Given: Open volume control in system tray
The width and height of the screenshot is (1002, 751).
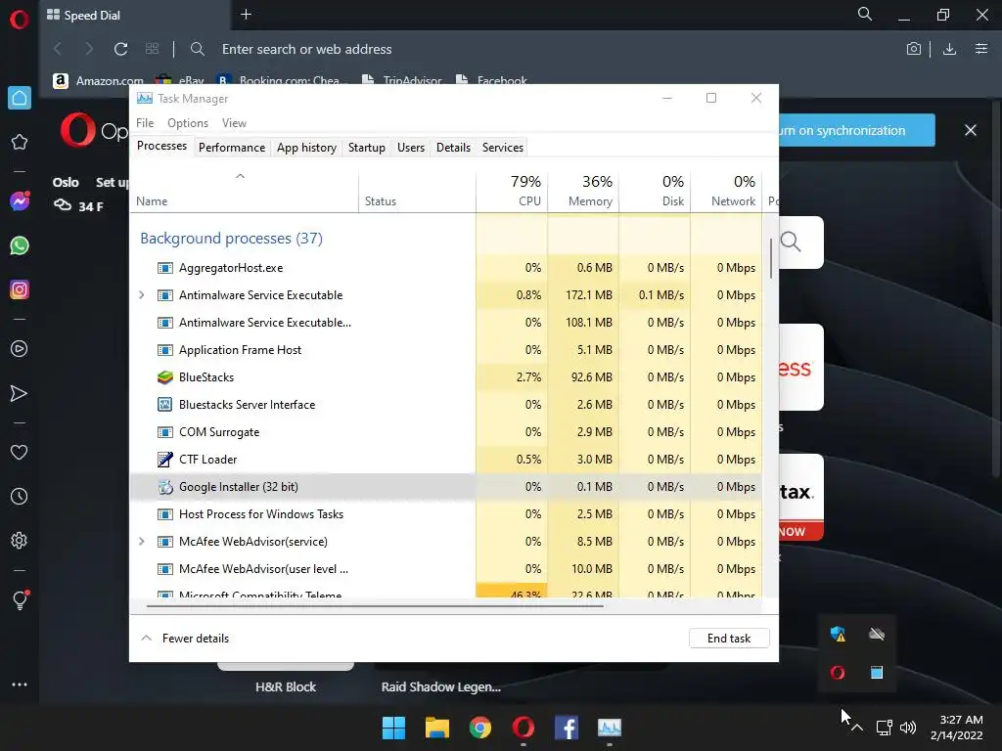Looking at the screenshot, I should click(907, 728).
